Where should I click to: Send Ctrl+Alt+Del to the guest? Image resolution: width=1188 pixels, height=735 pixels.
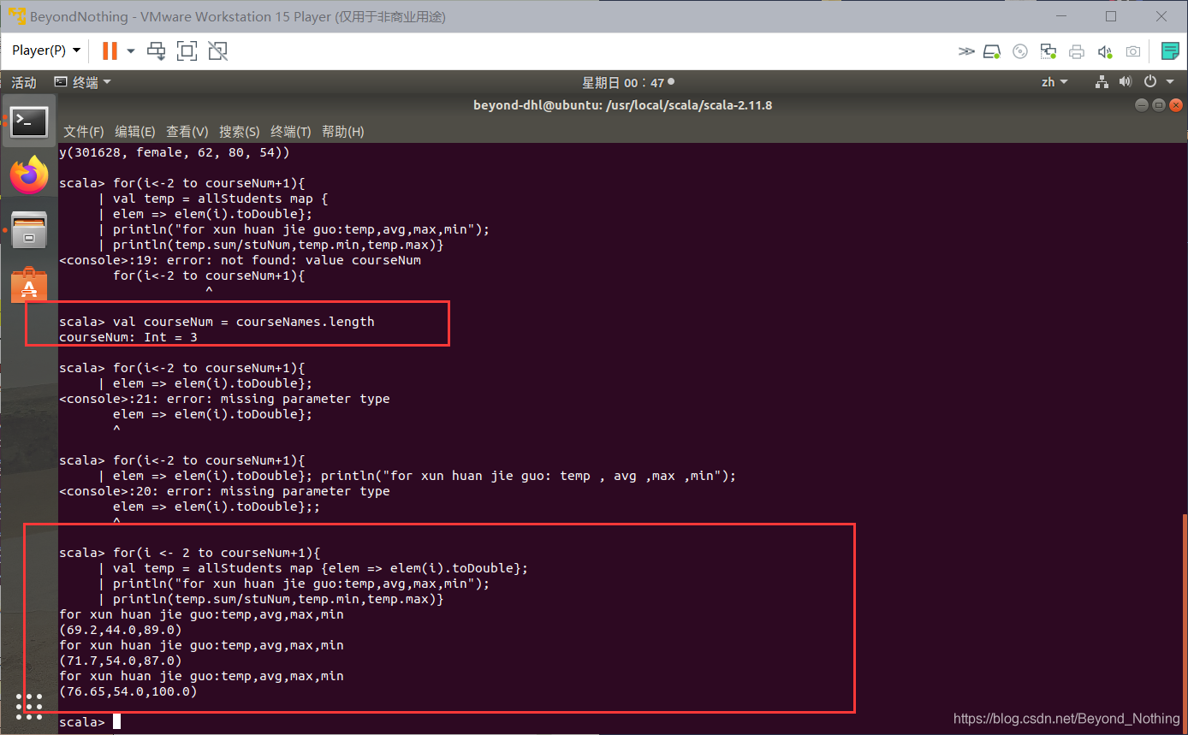coord(156,50)
